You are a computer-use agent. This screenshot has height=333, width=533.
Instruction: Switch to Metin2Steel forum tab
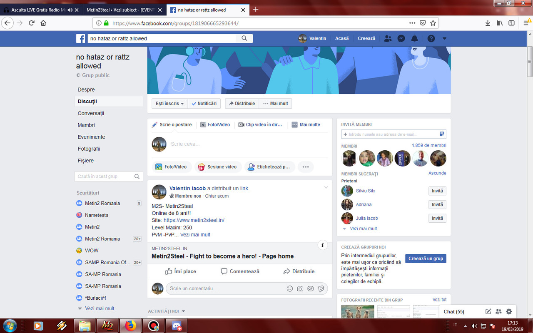[124, 10]
